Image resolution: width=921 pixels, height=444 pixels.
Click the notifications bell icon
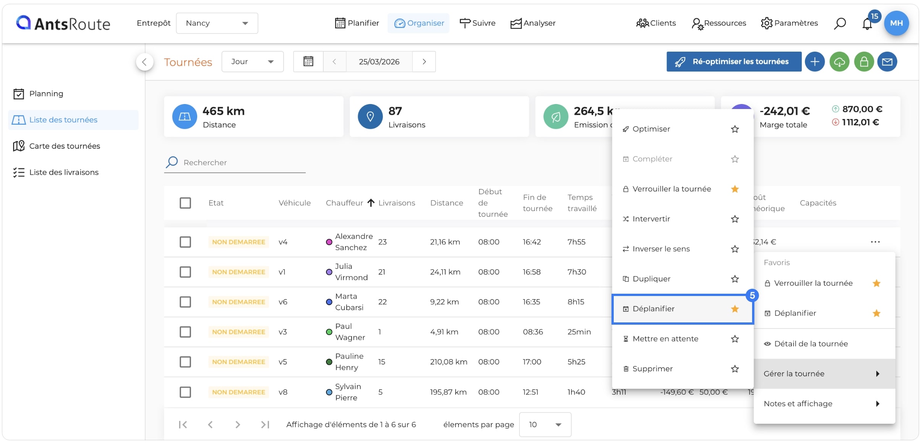[x=867, y=24]
